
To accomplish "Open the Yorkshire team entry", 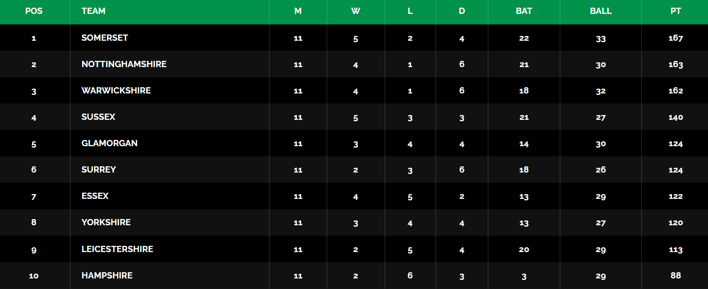I will 106,222.
